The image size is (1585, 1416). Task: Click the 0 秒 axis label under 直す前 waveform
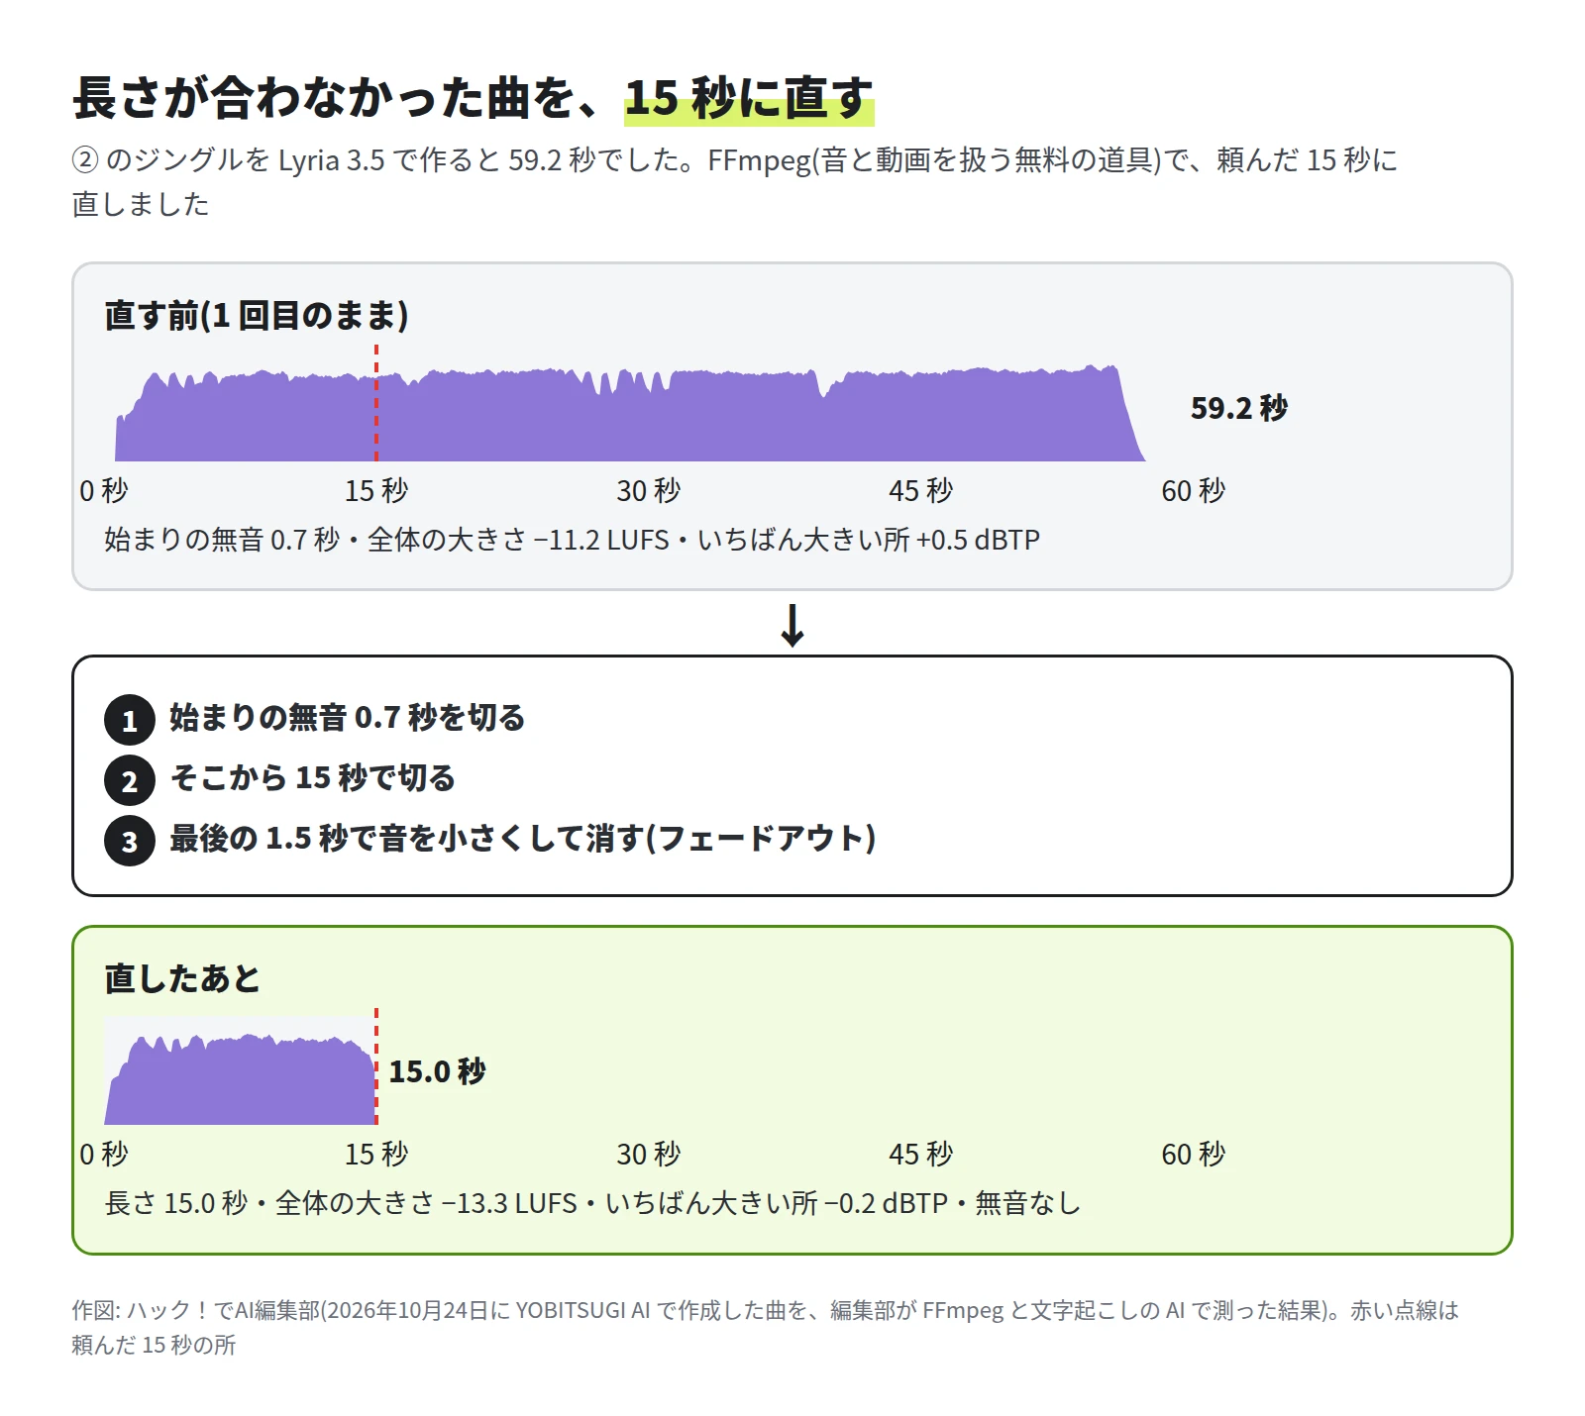click(x=104, y=490)
